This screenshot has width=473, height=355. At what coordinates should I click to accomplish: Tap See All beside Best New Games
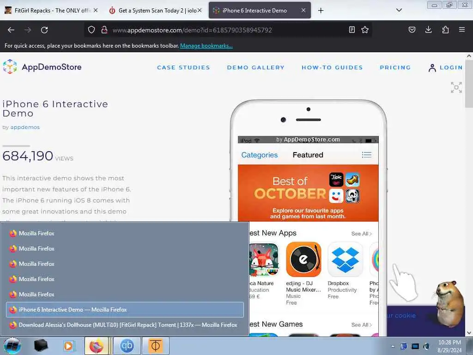click(x=361, y=325)
